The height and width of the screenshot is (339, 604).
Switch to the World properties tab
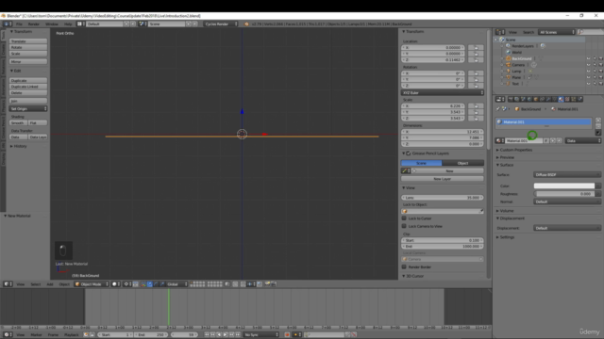click(x=529, y=99)
